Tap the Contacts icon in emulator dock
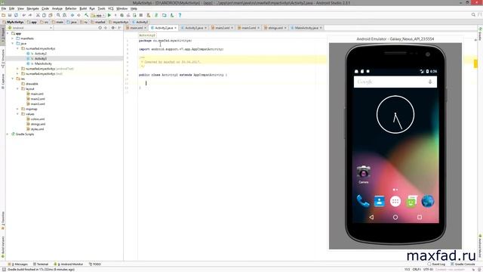 (x=379, y=201)
